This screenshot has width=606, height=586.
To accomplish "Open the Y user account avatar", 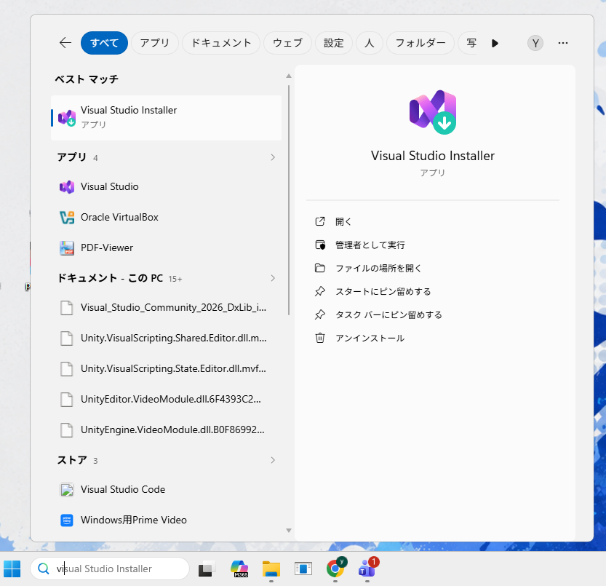I will click(535, 44).
